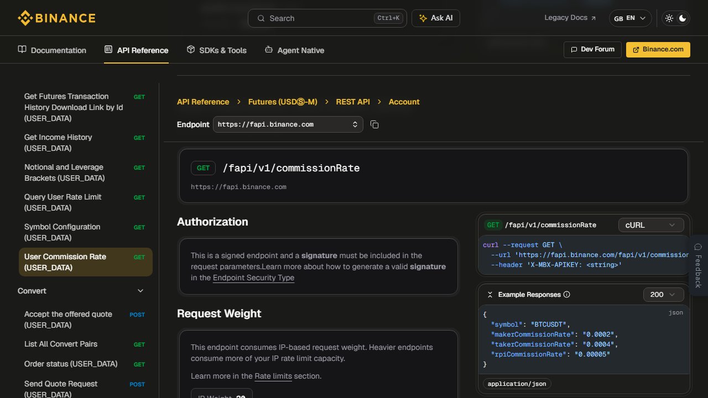This screenshot has height=398, width=708.
Task: Click the Dev Forum button
Action: [x=592, y=49]
